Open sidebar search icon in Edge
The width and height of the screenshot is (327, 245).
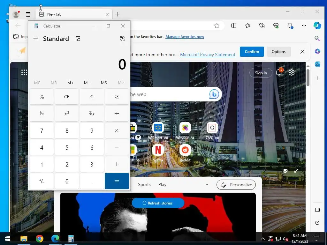(x=317, y=38)
